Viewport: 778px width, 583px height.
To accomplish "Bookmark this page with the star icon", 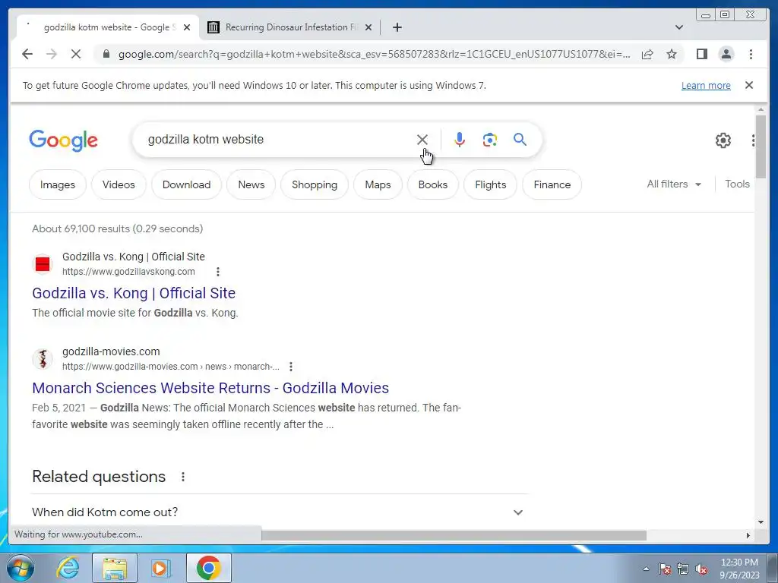I will 672,54.
